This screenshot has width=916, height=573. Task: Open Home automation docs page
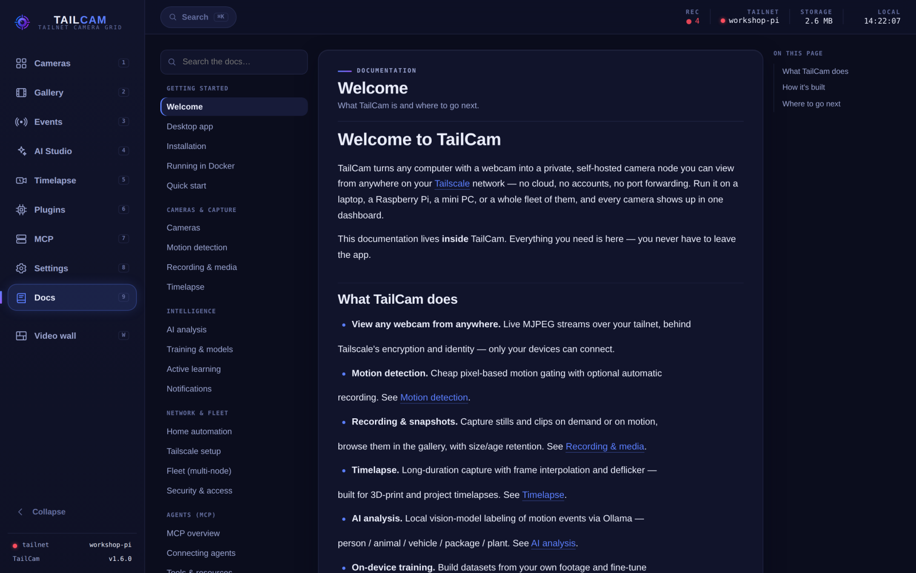234,431
